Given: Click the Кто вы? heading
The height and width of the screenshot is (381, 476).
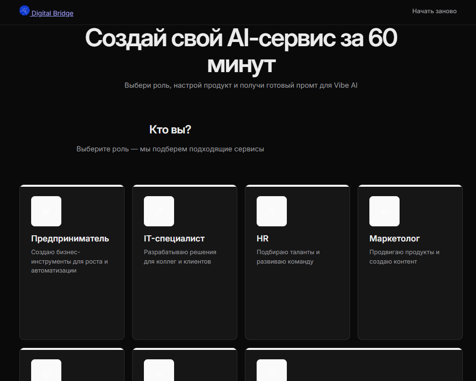Looking at the screenshot, I should [x=170, y=130].
